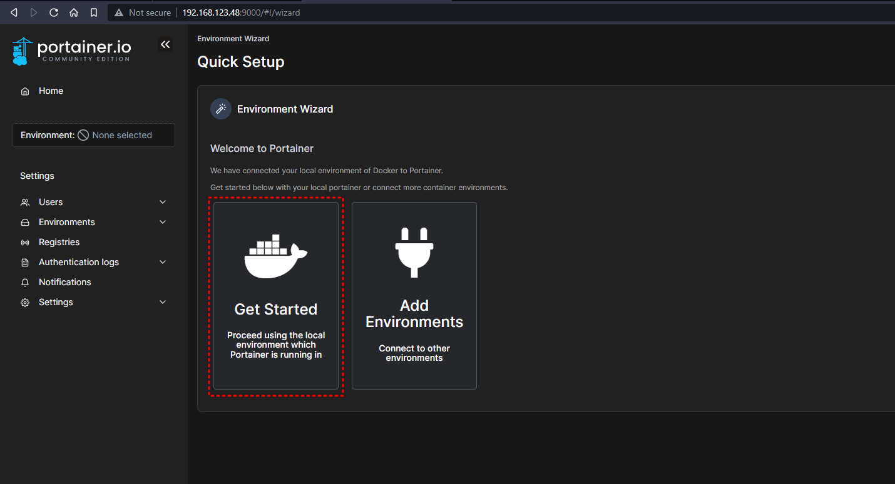The height and width of the screenshot is (484, 895).
Task: Collapse the sidebar with double-chevron icon
Action: (x=165, y=44)
